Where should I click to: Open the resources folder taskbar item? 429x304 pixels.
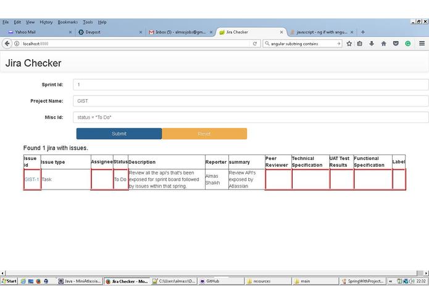[x=268, y=281]
